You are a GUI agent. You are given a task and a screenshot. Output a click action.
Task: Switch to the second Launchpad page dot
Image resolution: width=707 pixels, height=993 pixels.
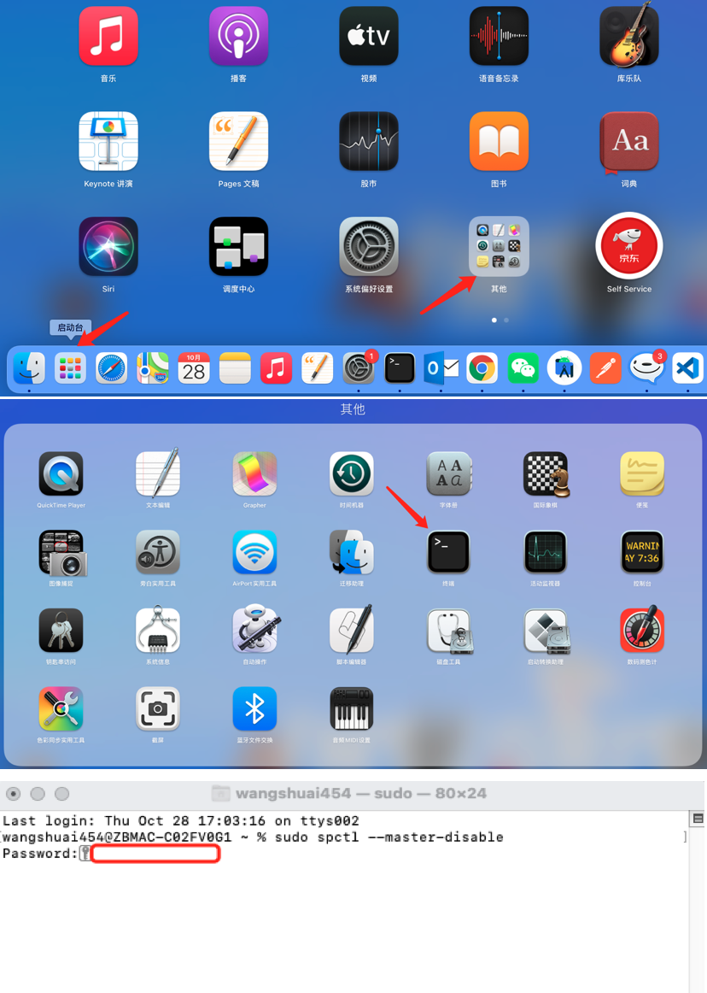(506, 320)
